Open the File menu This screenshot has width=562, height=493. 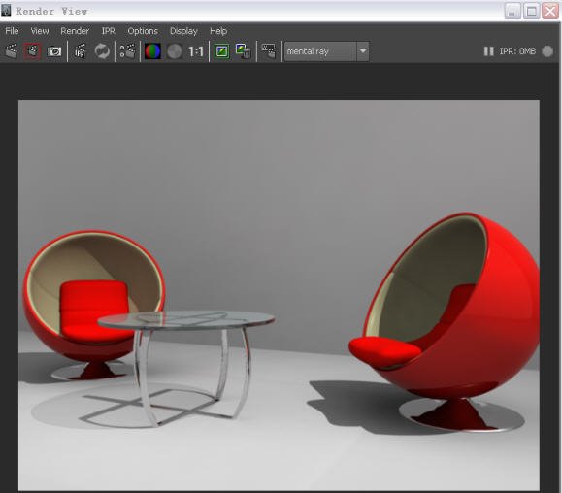12,31
